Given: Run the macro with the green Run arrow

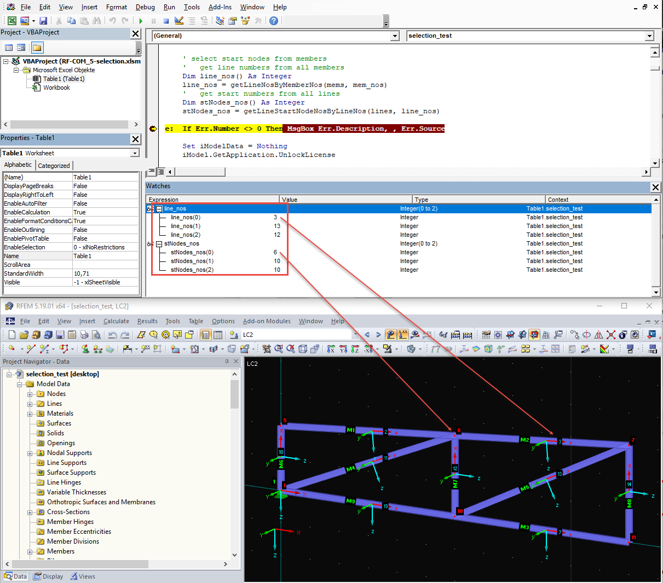Looking at the screenshot, I should coord(141,21).
